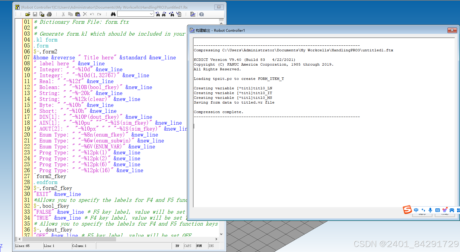
Task: Find next occurrence icon
Action: point(164,14)
